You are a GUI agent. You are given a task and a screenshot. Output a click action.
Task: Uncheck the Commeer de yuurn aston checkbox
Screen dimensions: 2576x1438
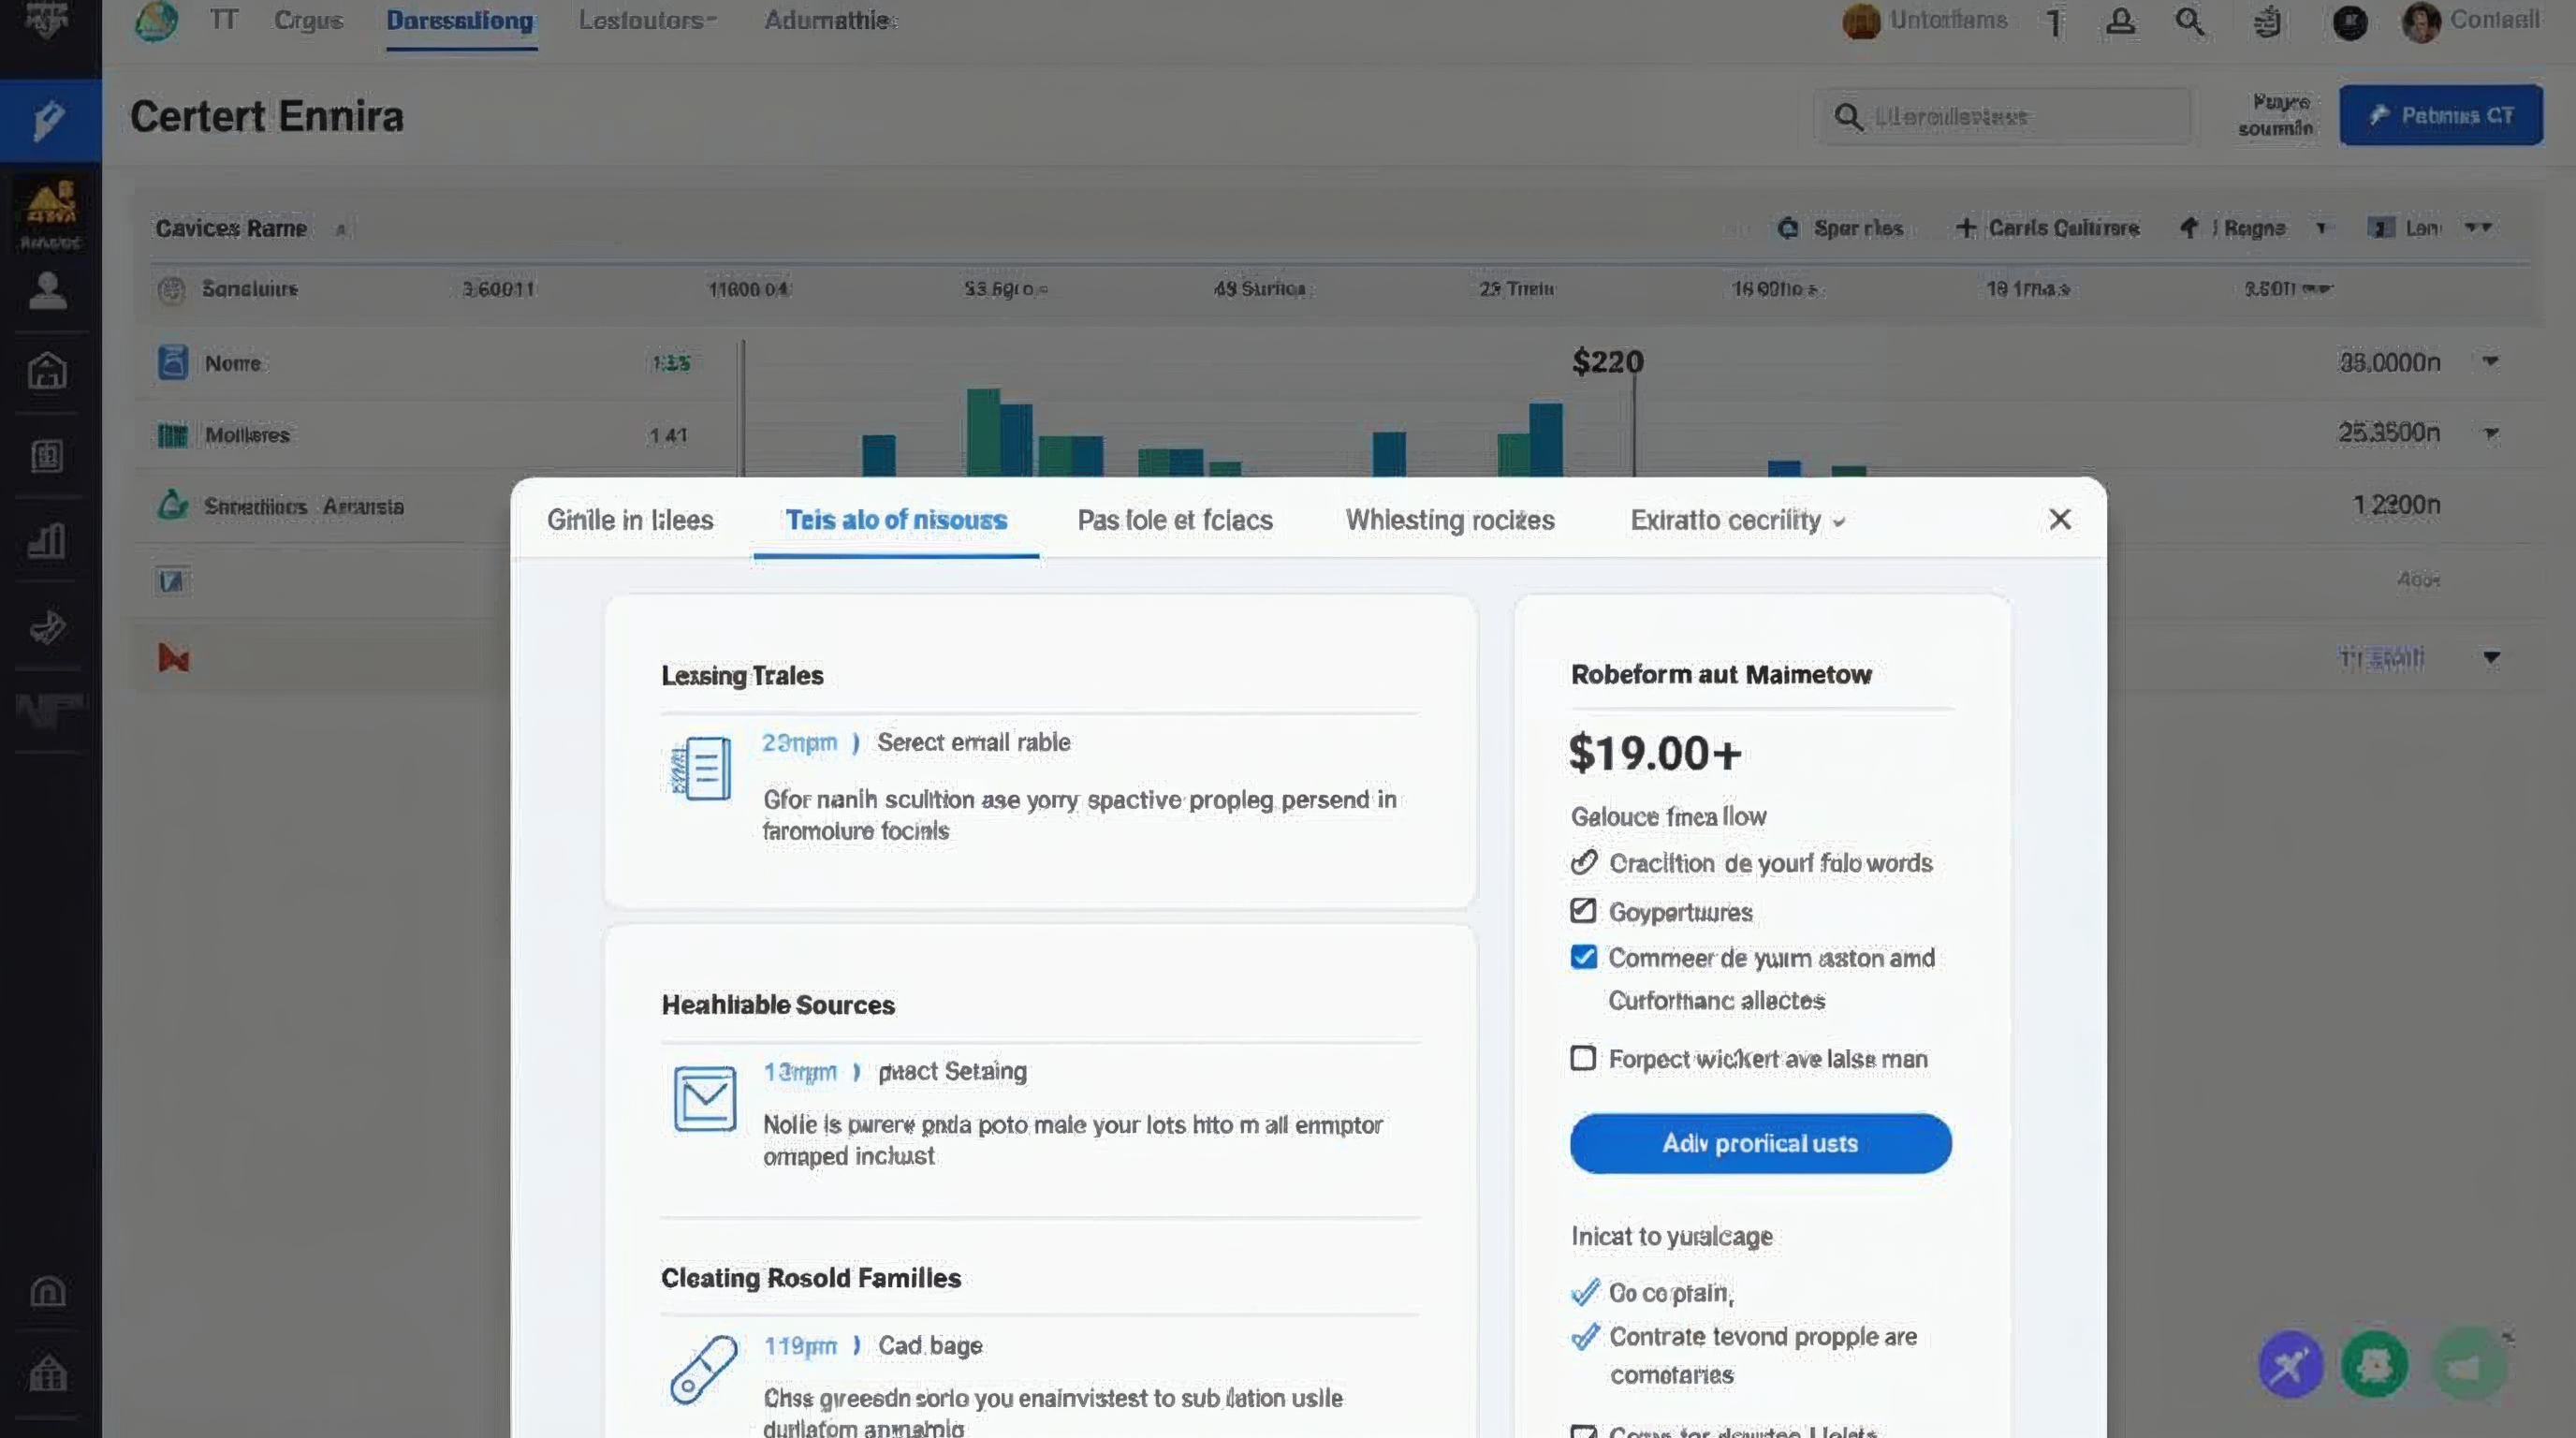pyautogui.click(x=1583, y=957)
